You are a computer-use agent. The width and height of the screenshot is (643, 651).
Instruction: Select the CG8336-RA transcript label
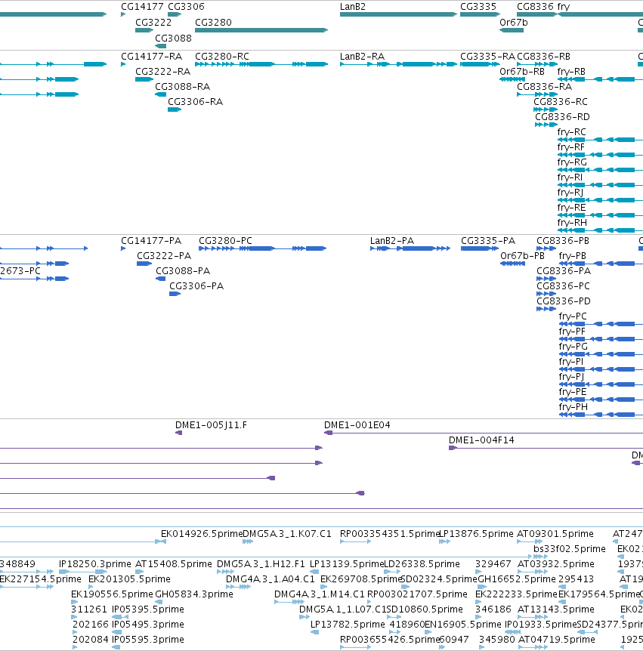(544, 87)
